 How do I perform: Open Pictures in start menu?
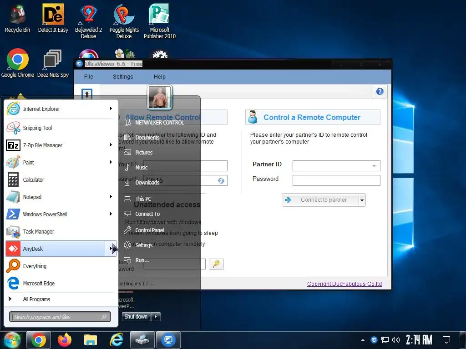click(144, 153)
